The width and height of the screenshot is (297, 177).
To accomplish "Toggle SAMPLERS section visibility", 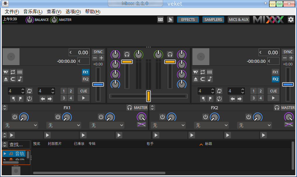I will [213, 19].
